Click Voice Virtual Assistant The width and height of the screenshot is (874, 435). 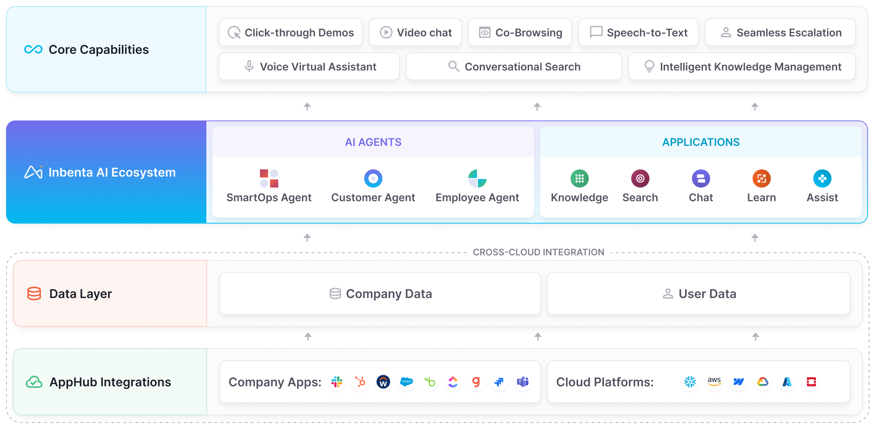pos(309,66)
